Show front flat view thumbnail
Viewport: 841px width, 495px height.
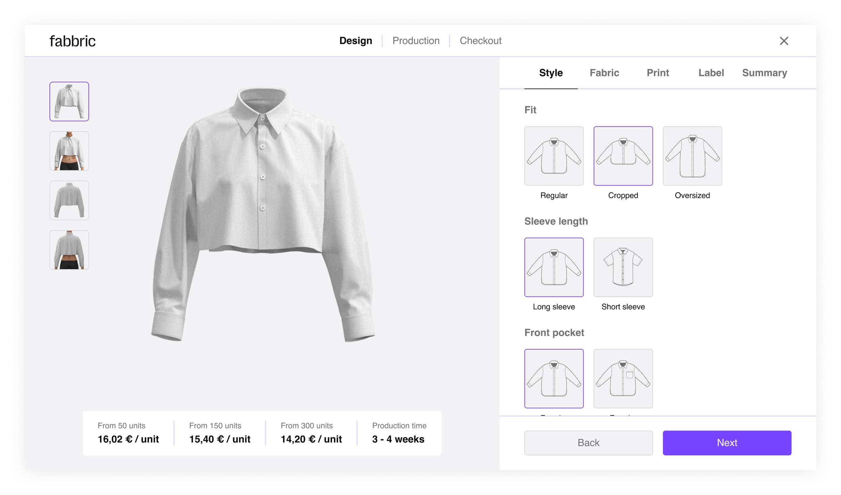pos(69,101)
